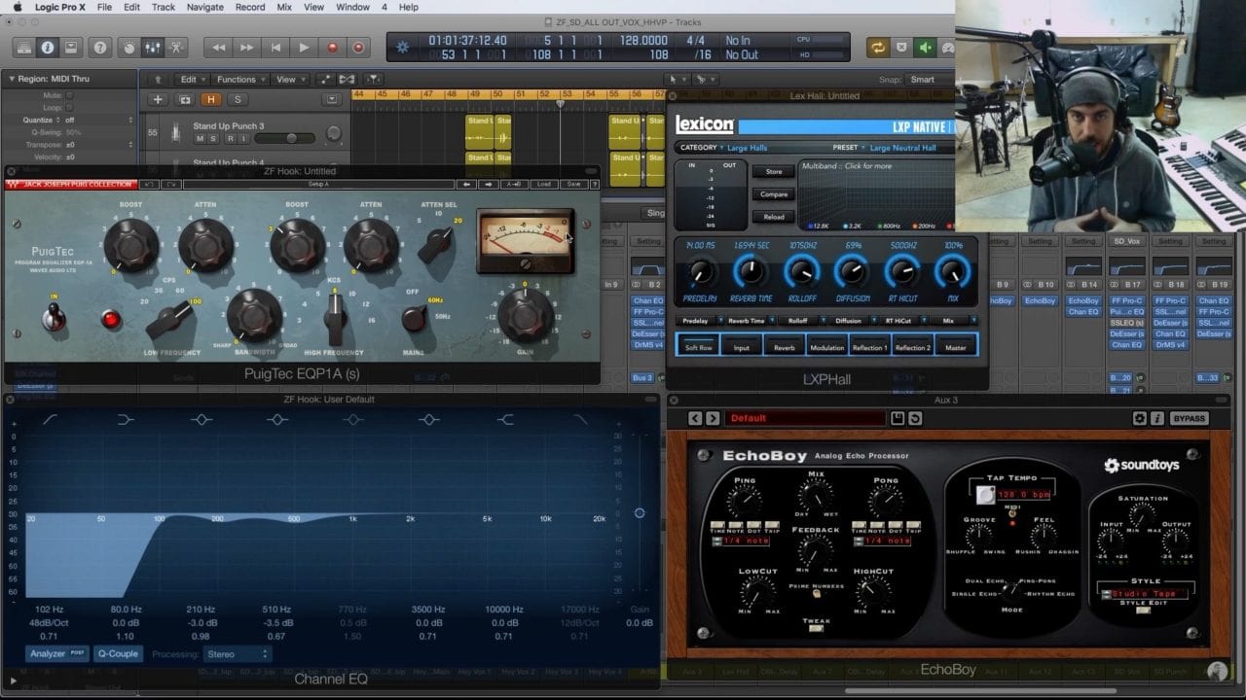Click the Forward transport button

[x=248, y=47]
